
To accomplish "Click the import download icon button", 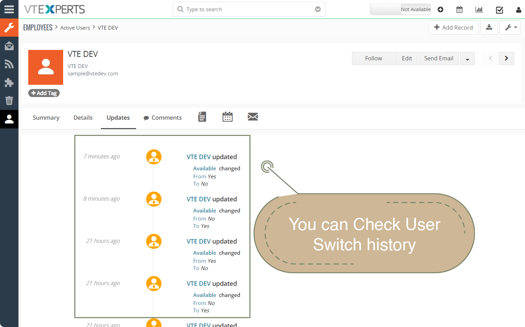I will coord(489,27).
